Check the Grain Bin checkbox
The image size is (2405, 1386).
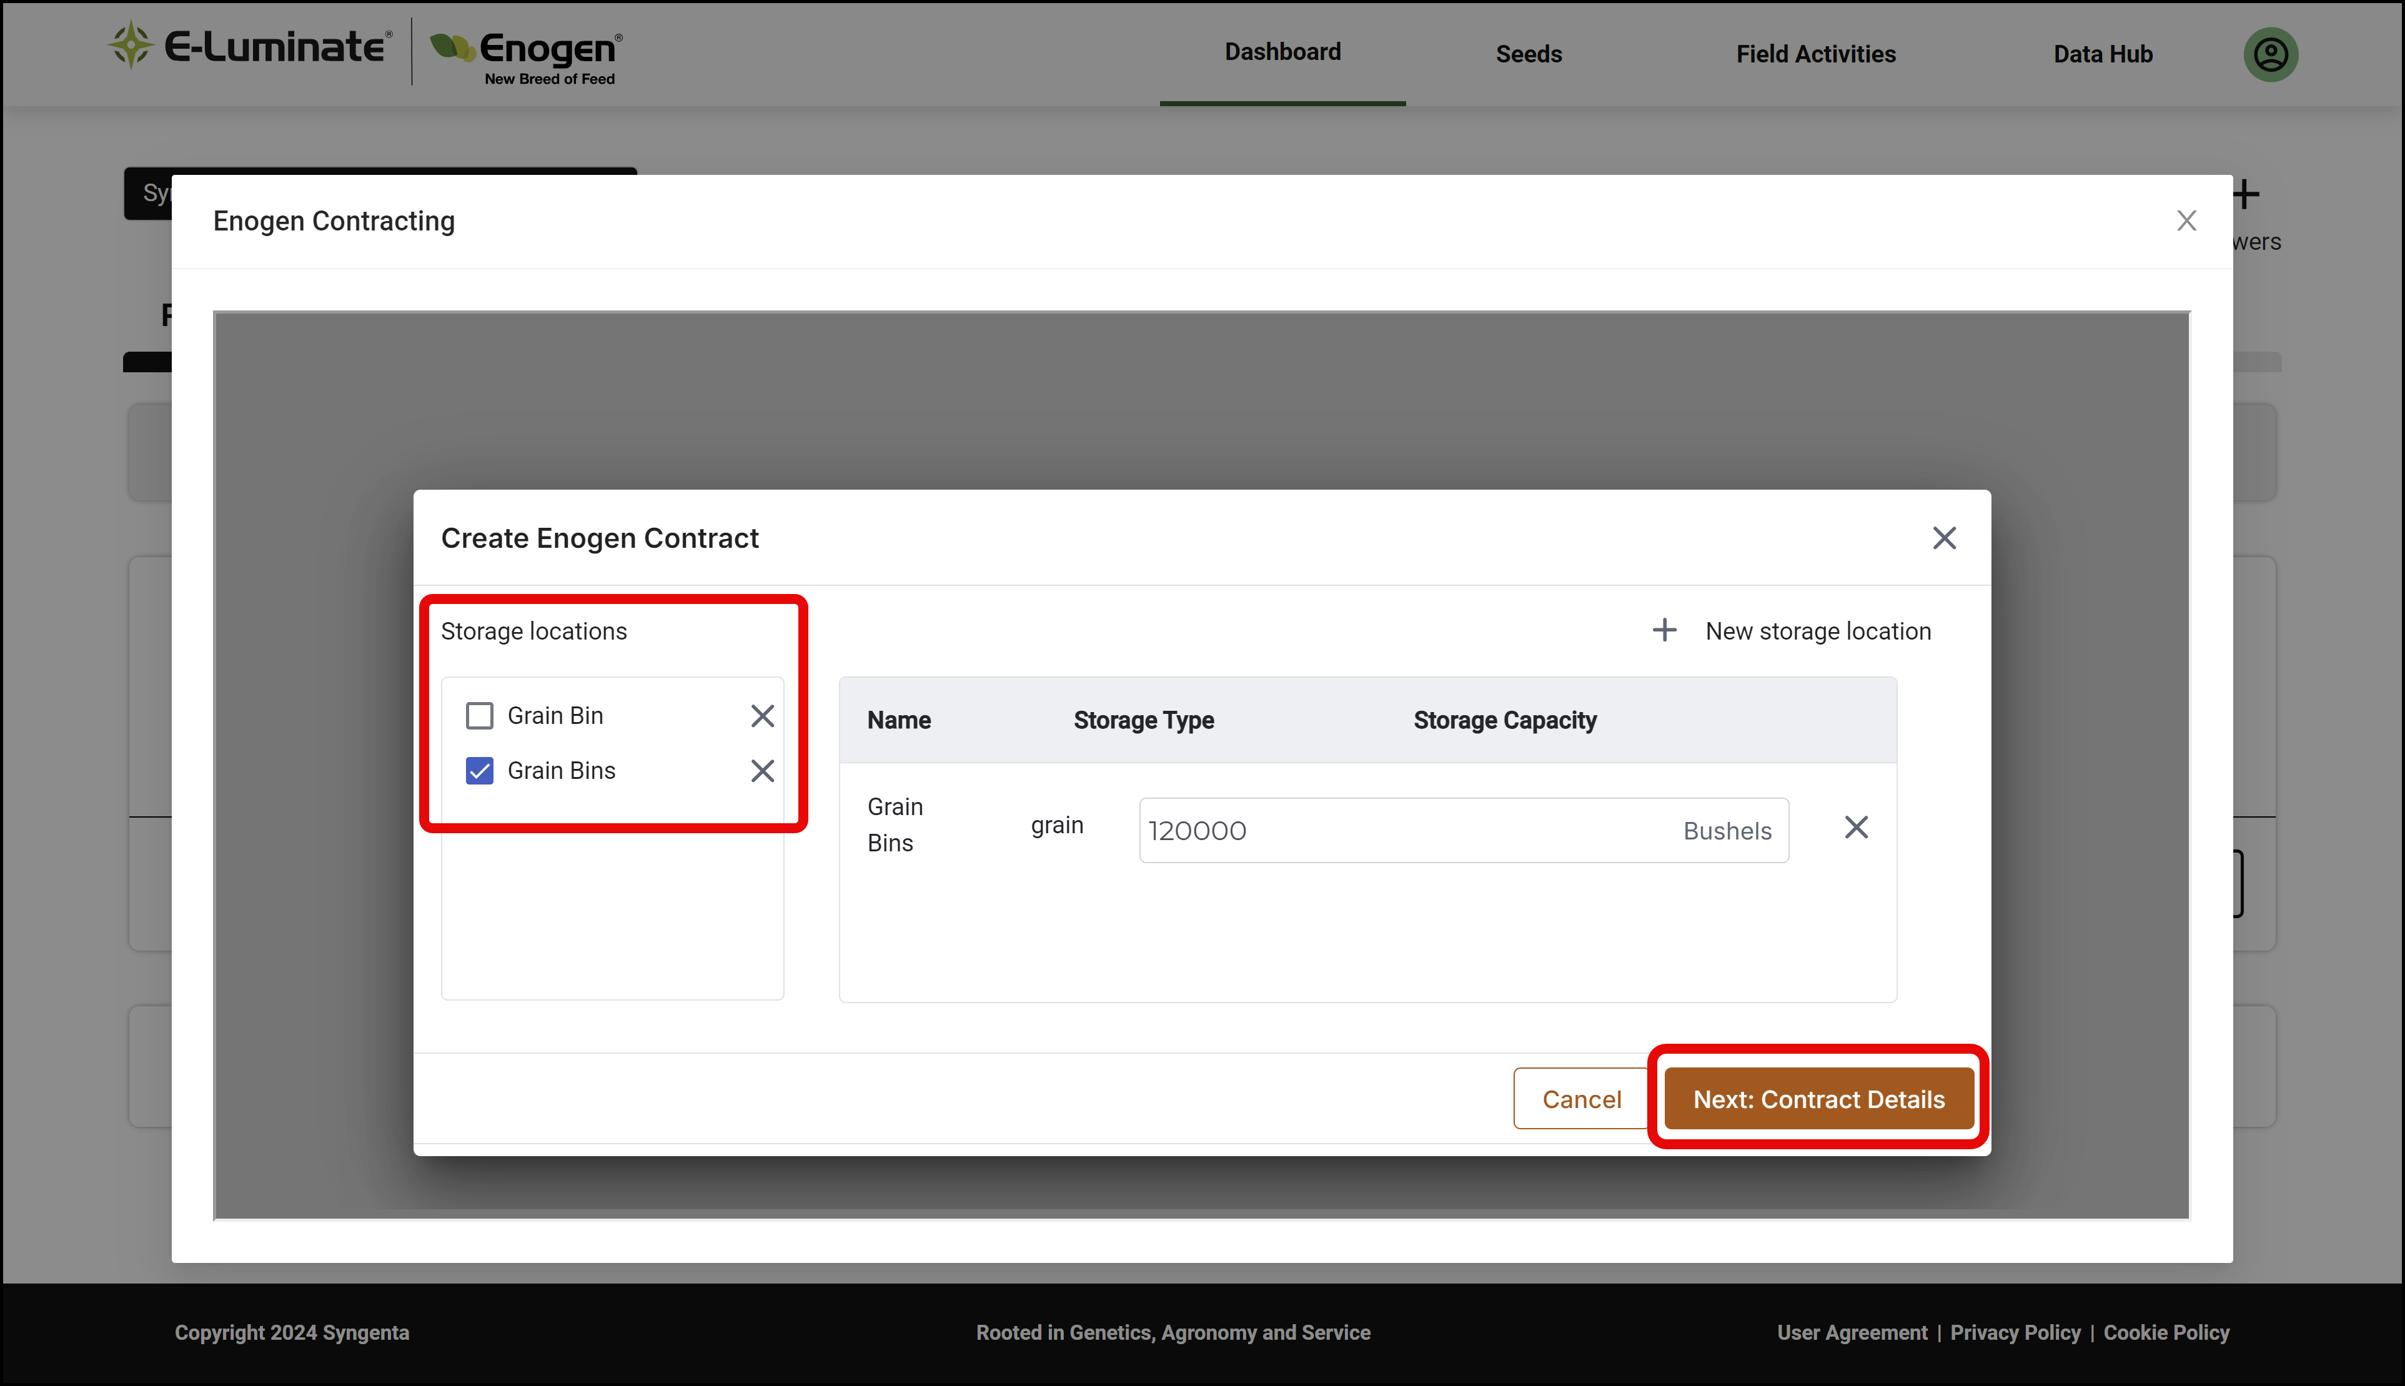click(x=480, y=716)
